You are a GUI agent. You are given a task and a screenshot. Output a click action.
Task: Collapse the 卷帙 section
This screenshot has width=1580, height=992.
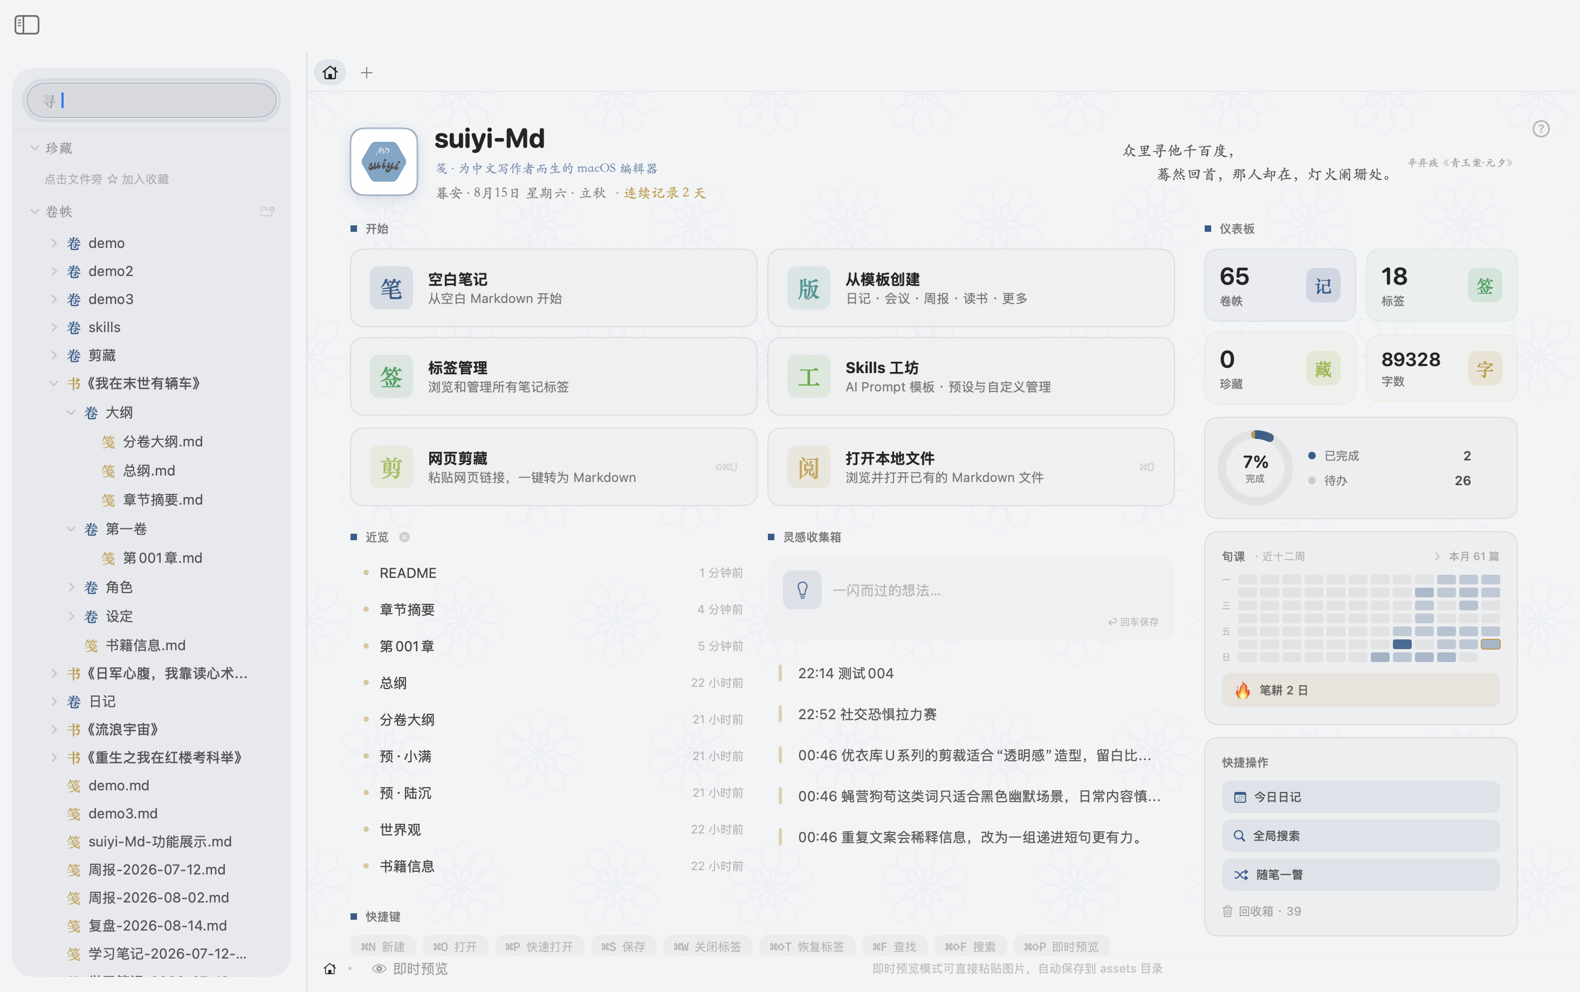pos(35,211)
